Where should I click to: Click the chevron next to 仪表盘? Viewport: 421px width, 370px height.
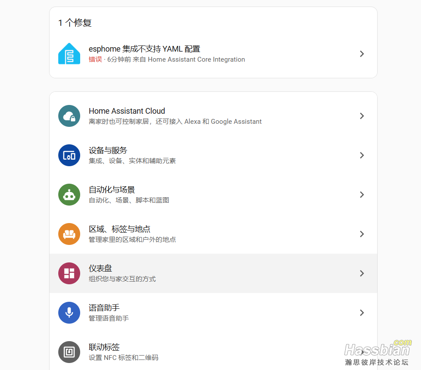click(362, 273)
